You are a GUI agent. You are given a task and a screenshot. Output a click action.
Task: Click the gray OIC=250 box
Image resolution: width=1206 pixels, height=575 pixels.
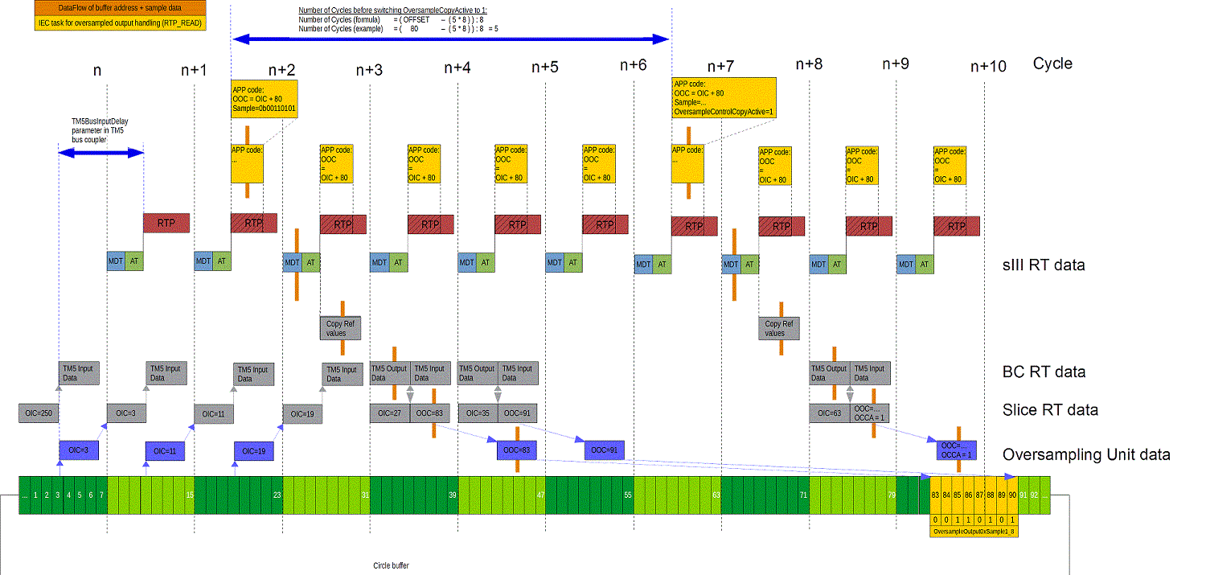39,413
